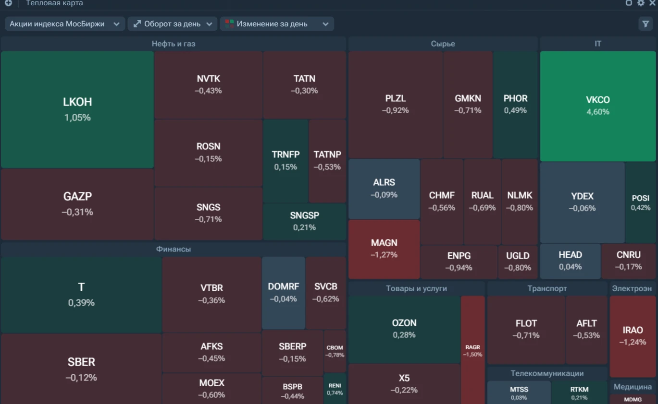Image resolution: width=658 pixels, height=404 pixels.
Task: Open the GAZP tile
Action: (77, 204)
